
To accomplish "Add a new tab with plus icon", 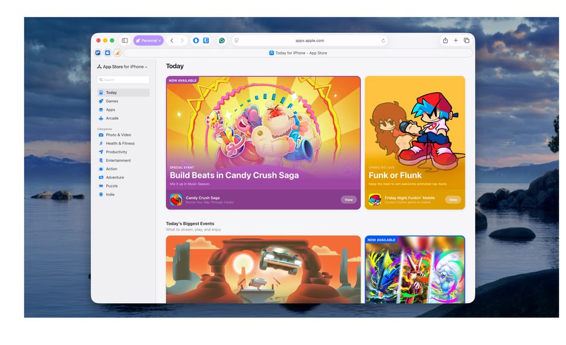I will click(456, 40).
